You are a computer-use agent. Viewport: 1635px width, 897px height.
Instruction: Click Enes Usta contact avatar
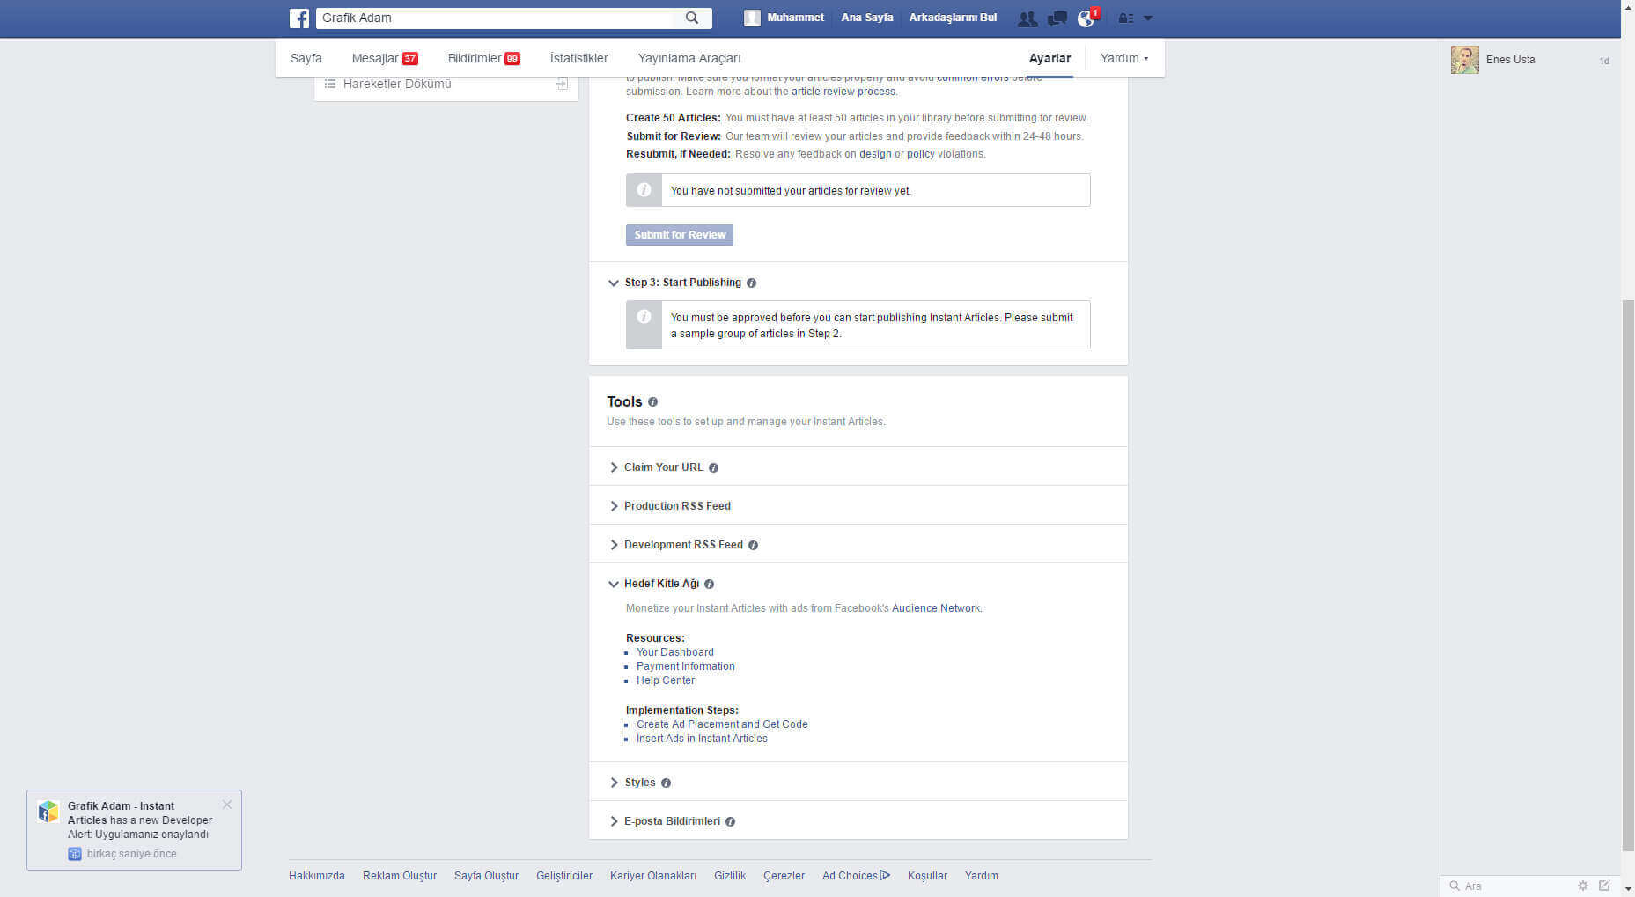pyautogui.click(x=1465, y=60)
